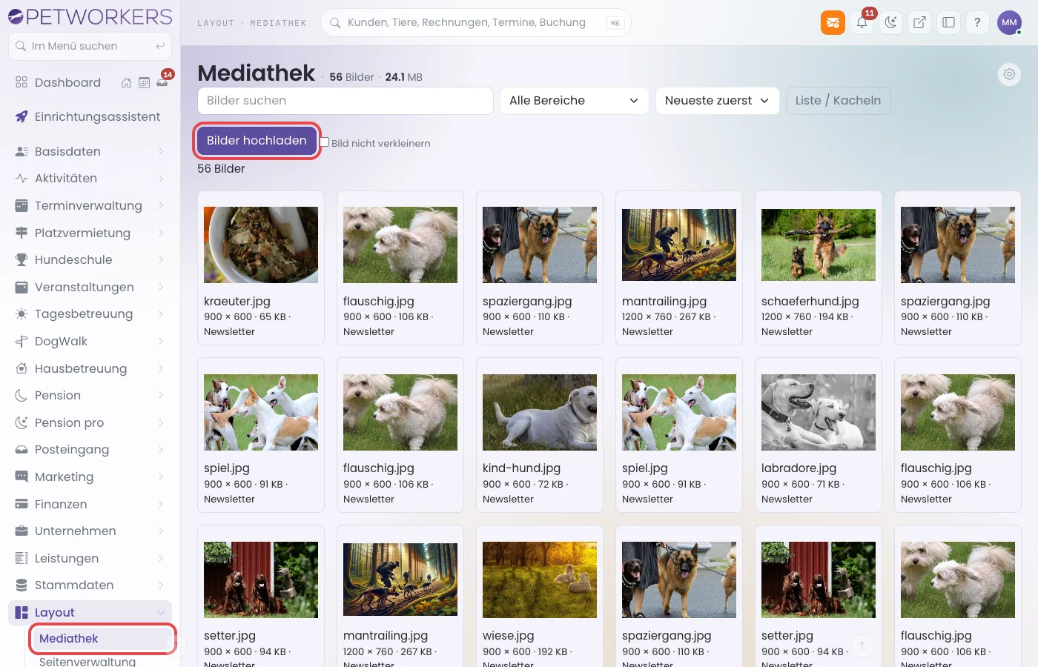Open notifications bell with 11 badge
The width and height of the screenshot is (1038, 667).
pos(862,22)
